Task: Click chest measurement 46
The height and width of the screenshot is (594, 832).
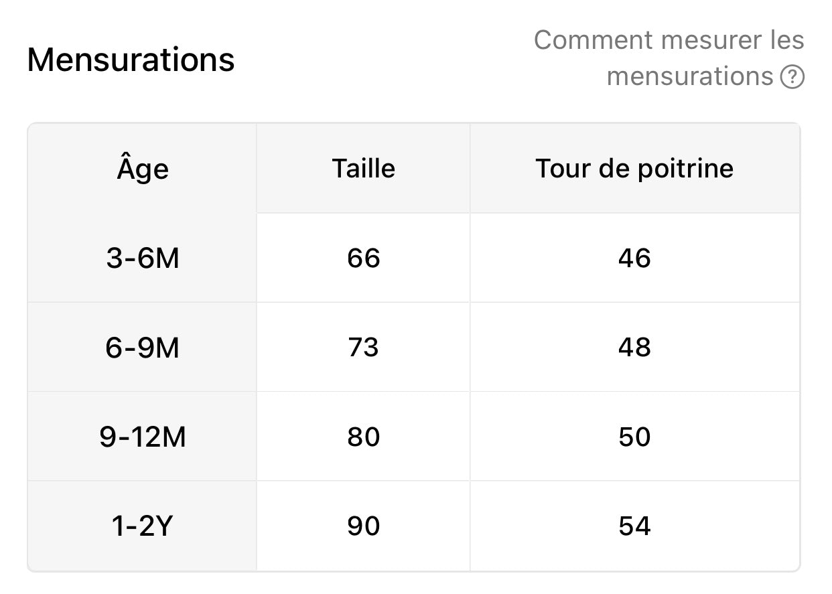Action: click(x=634, y=258)
